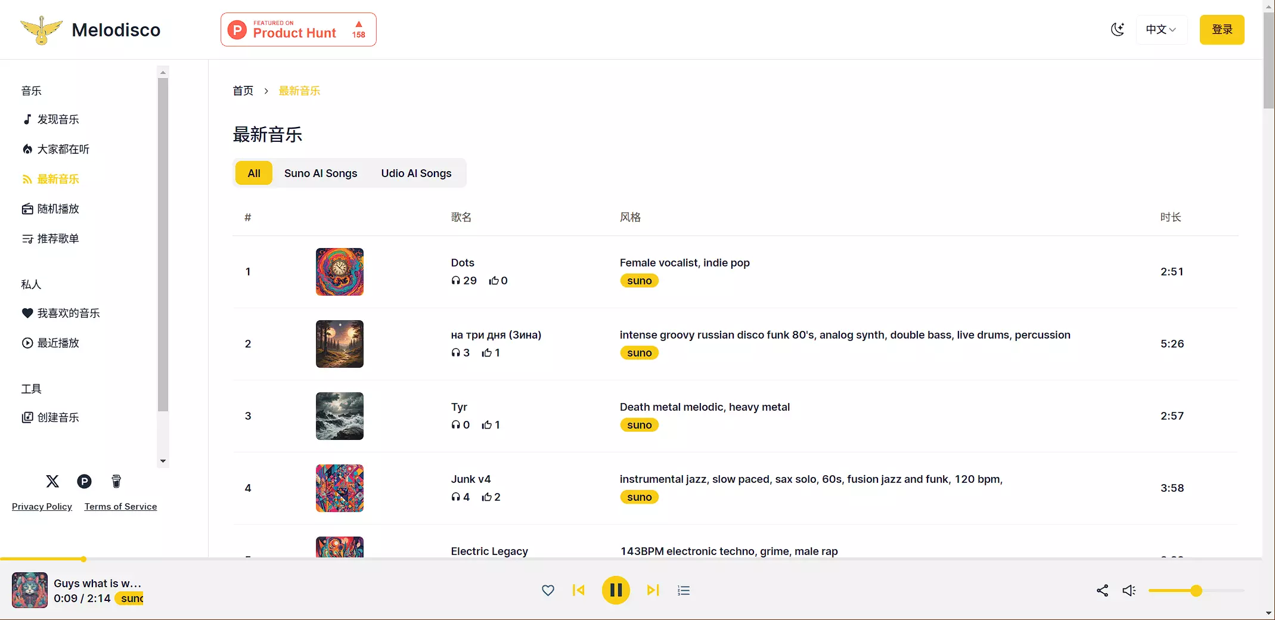Switch to the Udio AI Songs tab
The image size is (1275, 620).
pos(416,173)
